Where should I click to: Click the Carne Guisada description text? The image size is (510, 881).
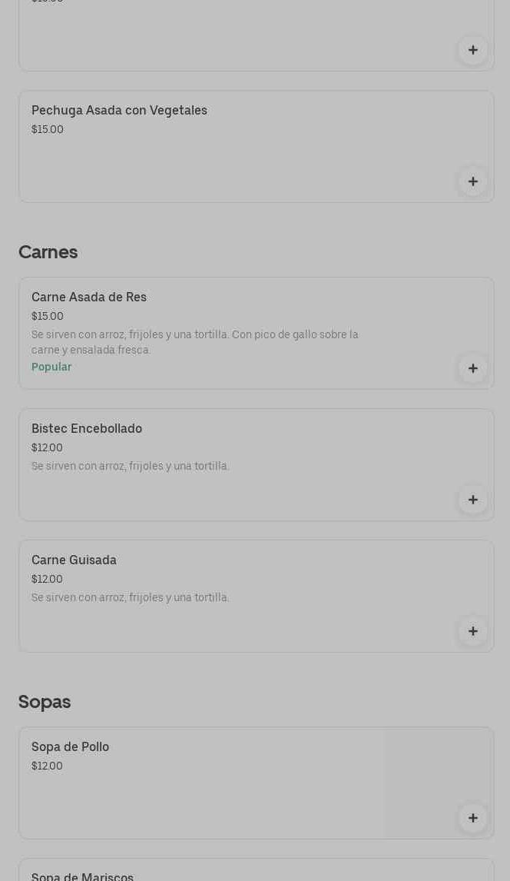[x=131, y=598]
